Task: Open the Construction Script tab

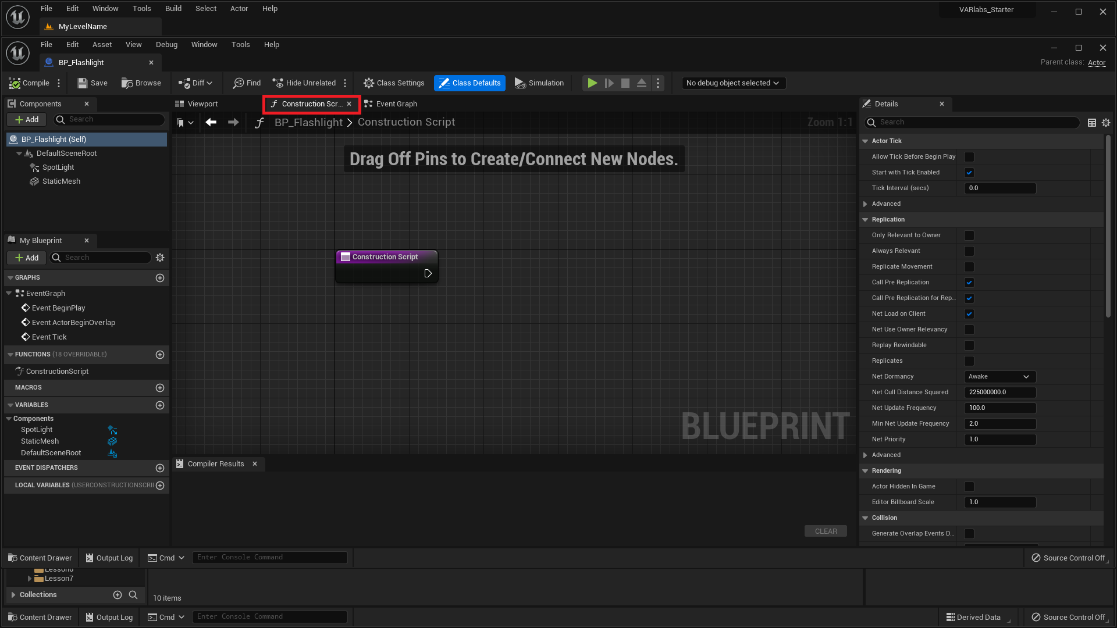Action: point(307,104)
